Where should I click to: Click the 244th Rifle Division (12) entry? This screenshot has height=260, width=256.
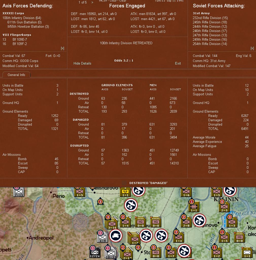click(210, 26)
